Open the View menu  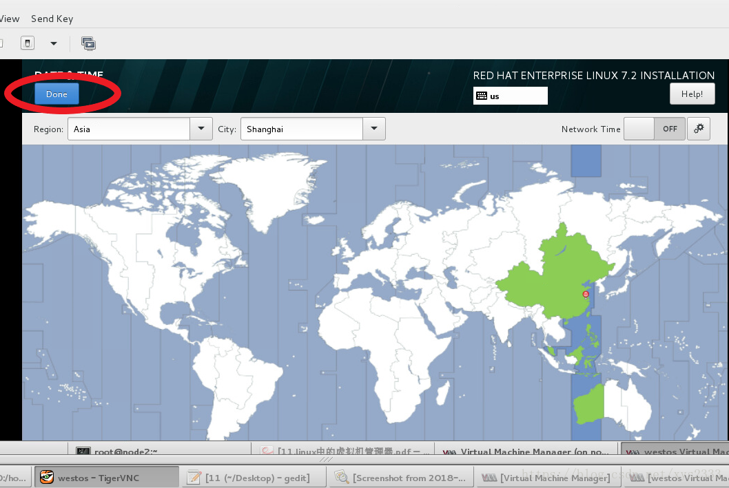pyautogui.click(x=10, y=19)
